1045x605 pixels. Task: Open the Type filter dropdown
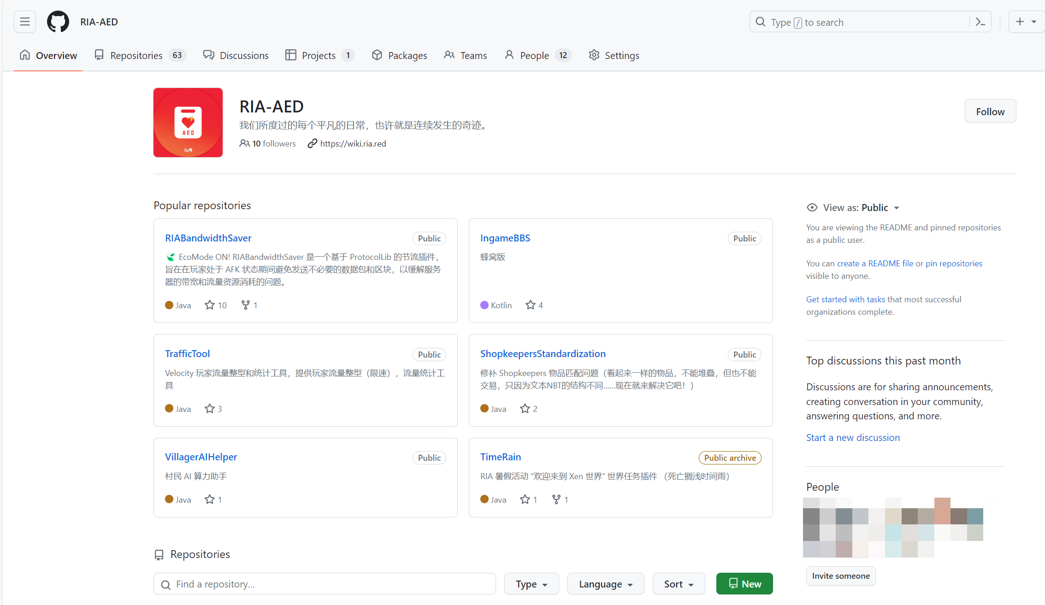click(x=531, y=584)
